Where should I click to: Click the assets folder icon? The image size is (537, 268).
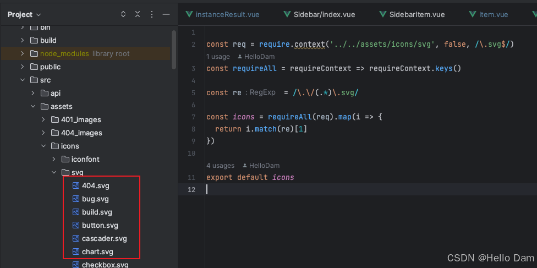click(44, 107)
